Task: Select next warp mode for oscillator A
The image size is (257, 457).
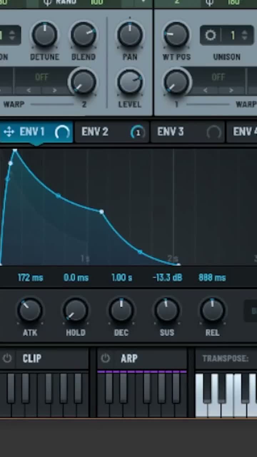Action: (55, 90)
